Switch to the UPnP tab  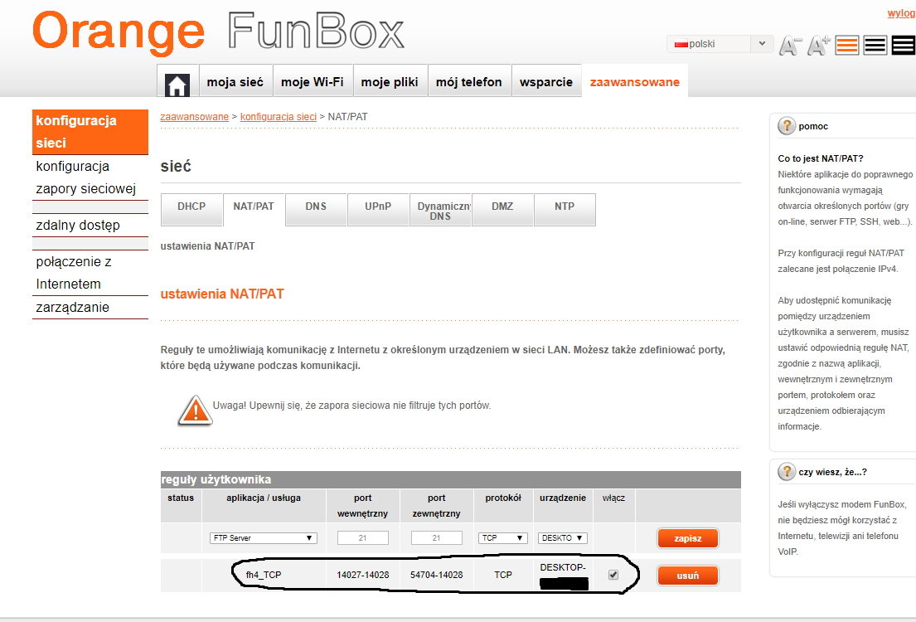tap(378, 209)
